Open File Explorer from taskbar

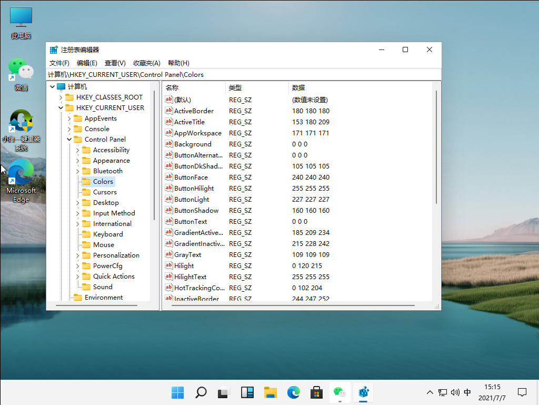[270, 392]
